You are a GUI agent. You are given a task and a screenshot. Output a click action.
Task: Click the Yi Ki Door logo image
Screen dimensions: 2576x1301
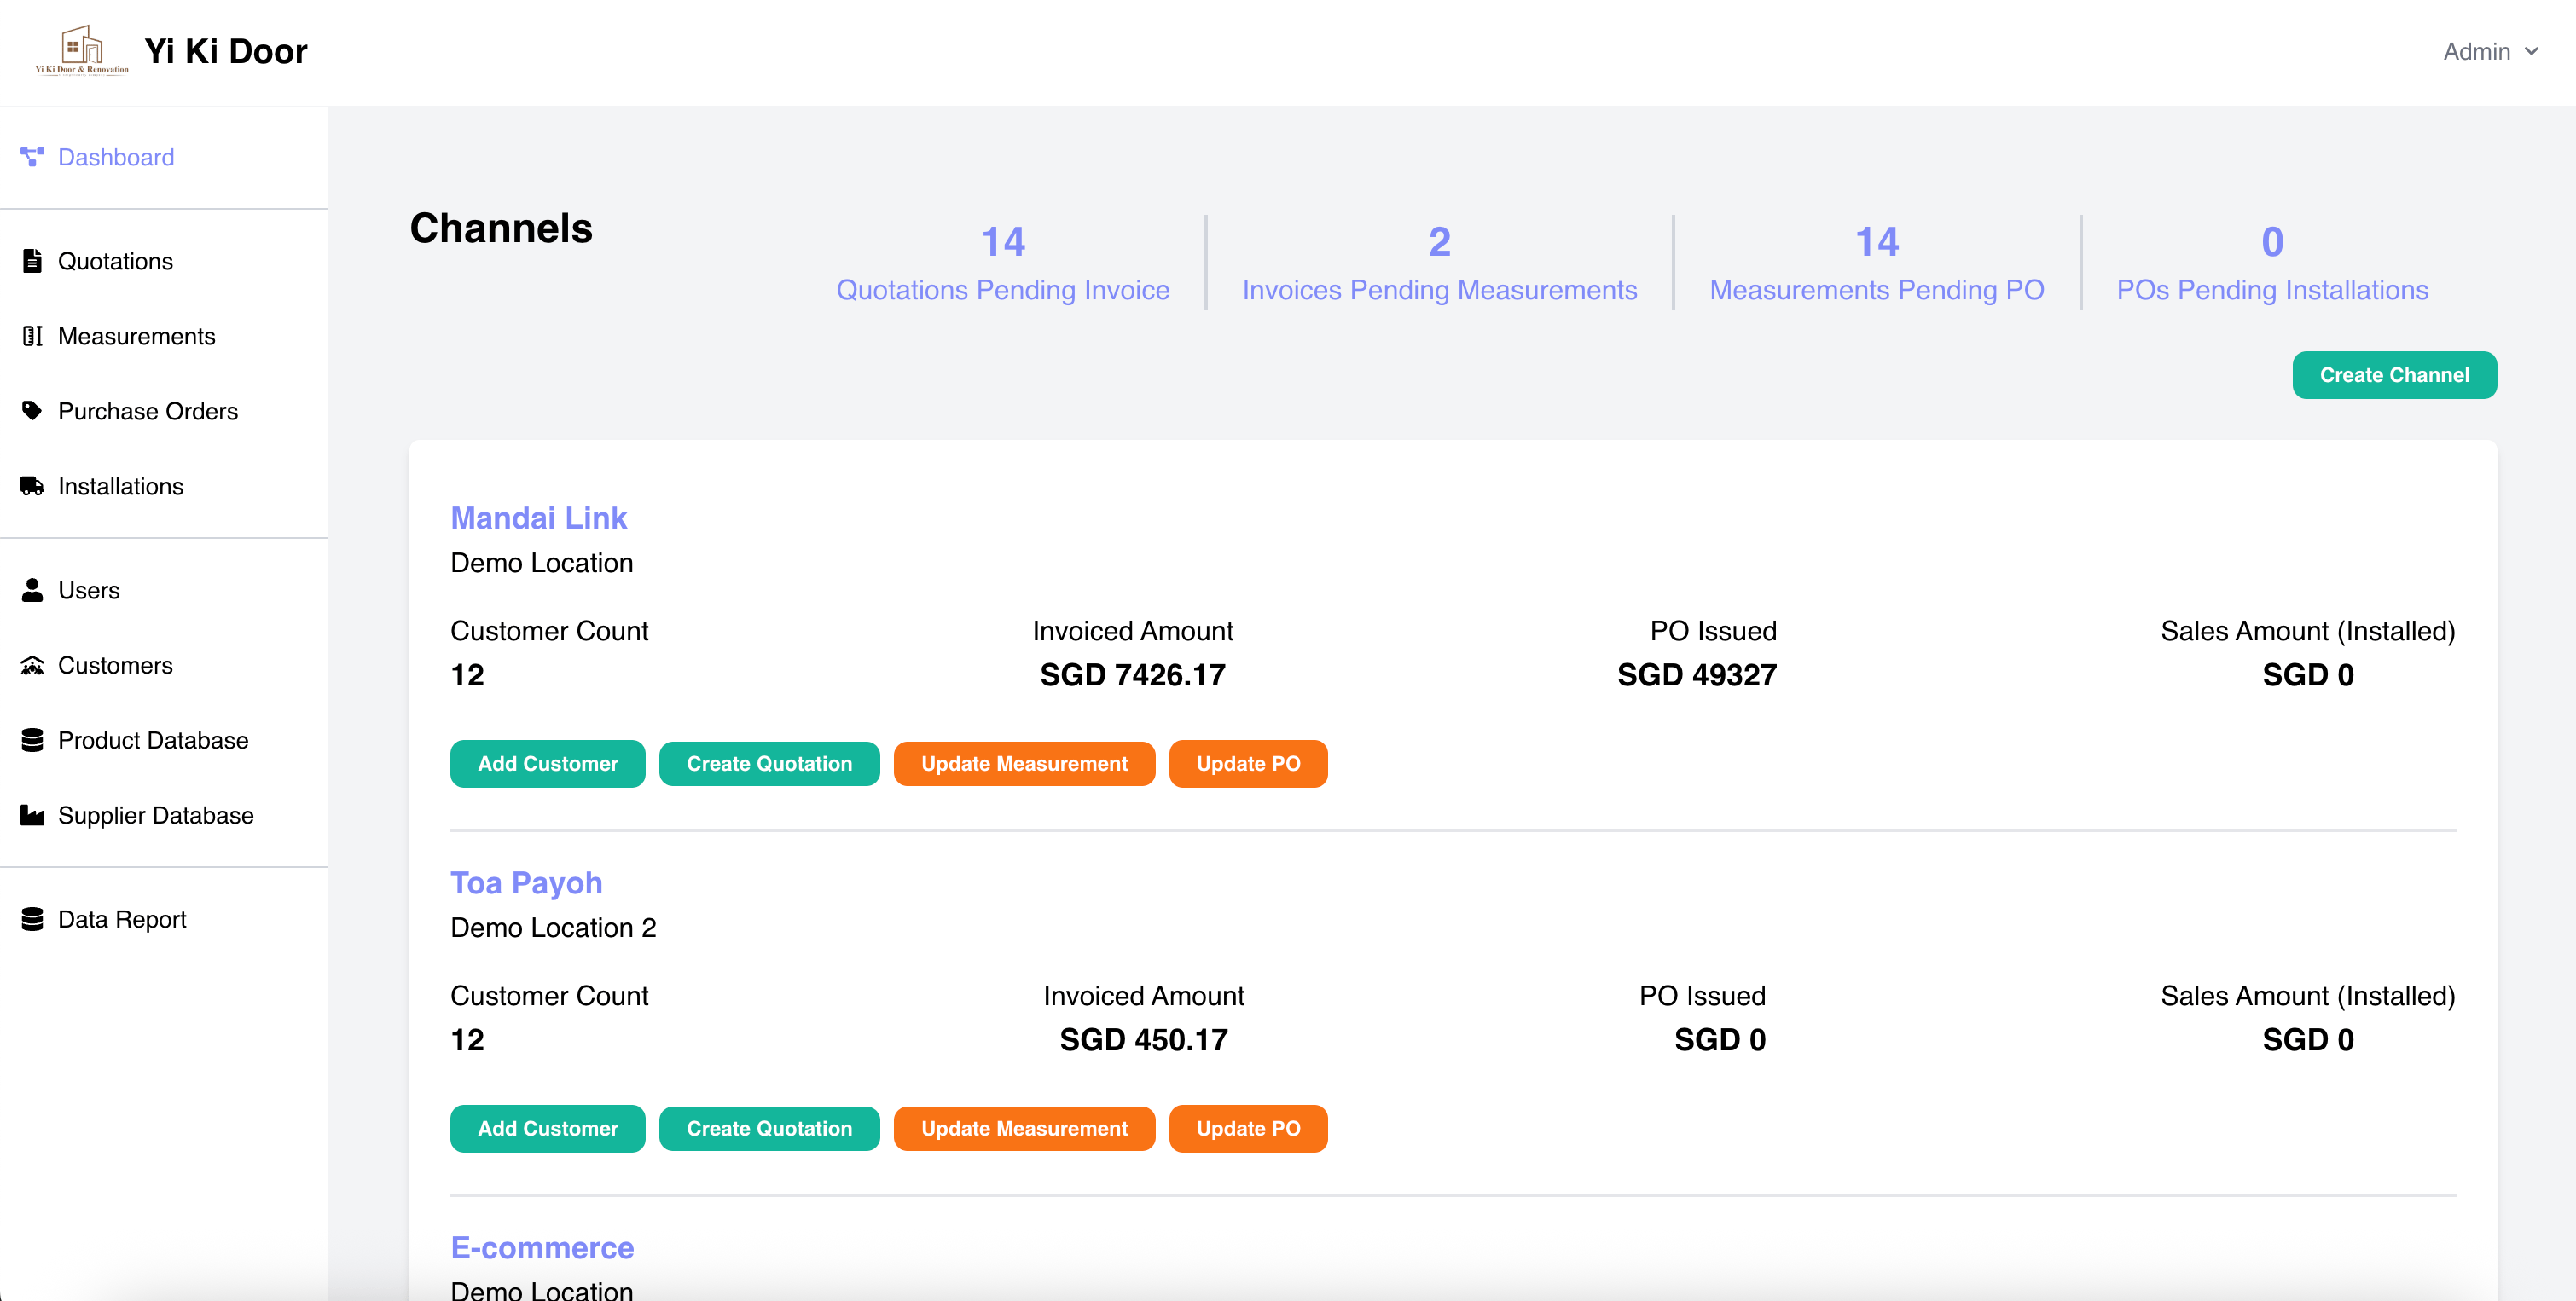point(82,50)
